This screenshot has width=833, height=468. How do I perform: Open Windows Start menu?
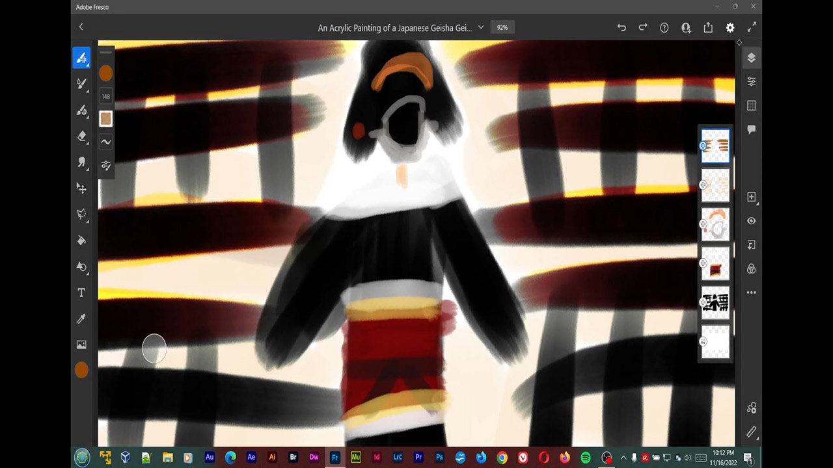pyautogui.click(x=82, y=458)
